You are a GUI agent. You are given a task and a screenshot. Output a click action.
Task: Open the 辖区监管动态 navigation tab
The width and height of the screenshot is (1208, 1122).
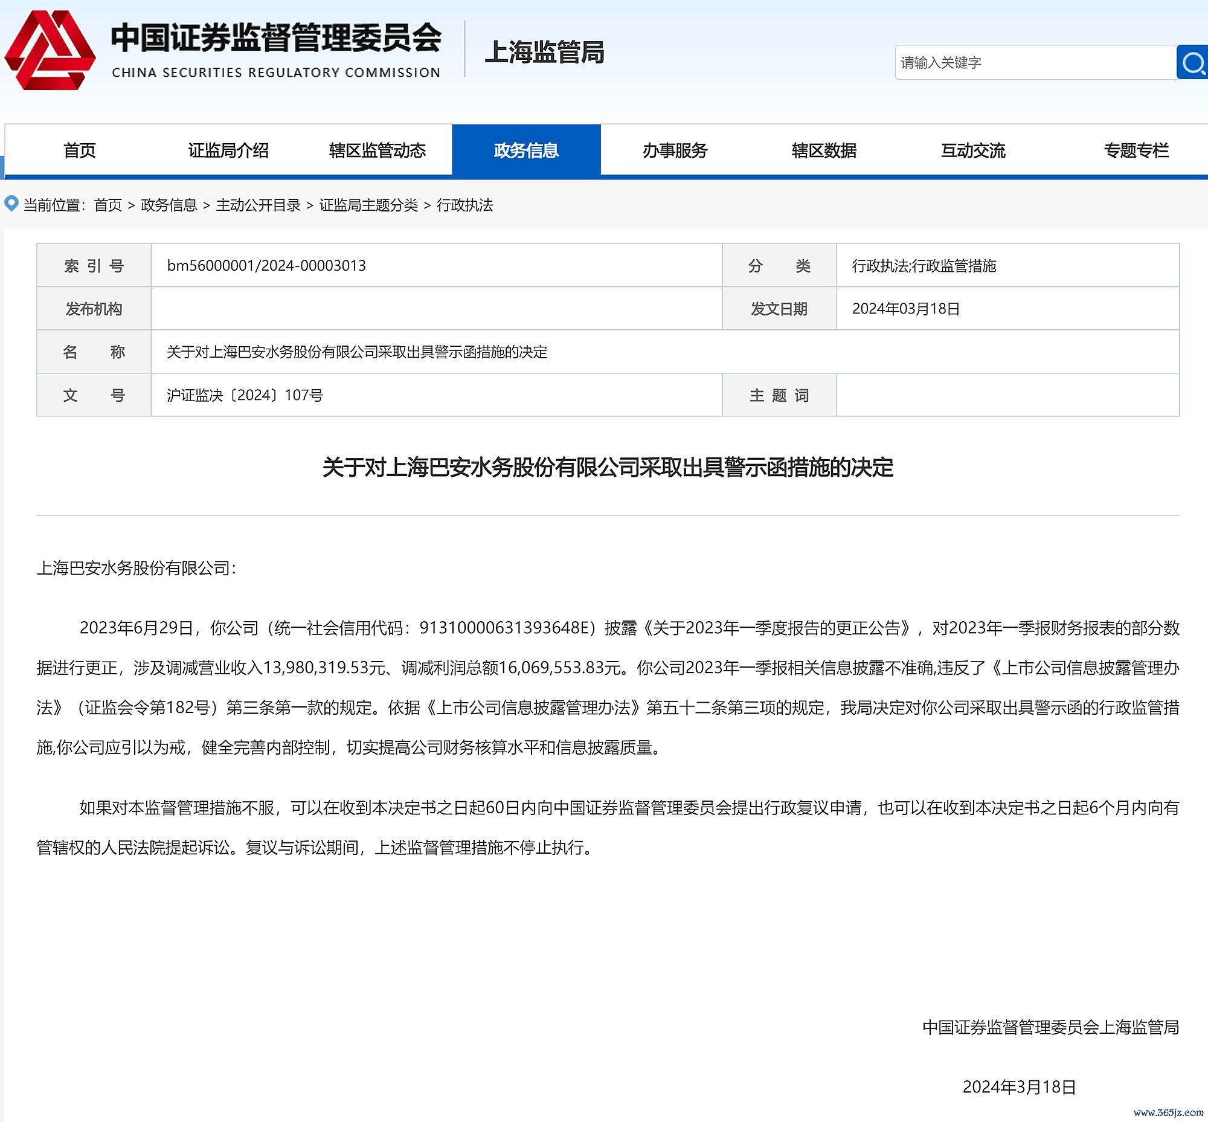coord(377,150)
